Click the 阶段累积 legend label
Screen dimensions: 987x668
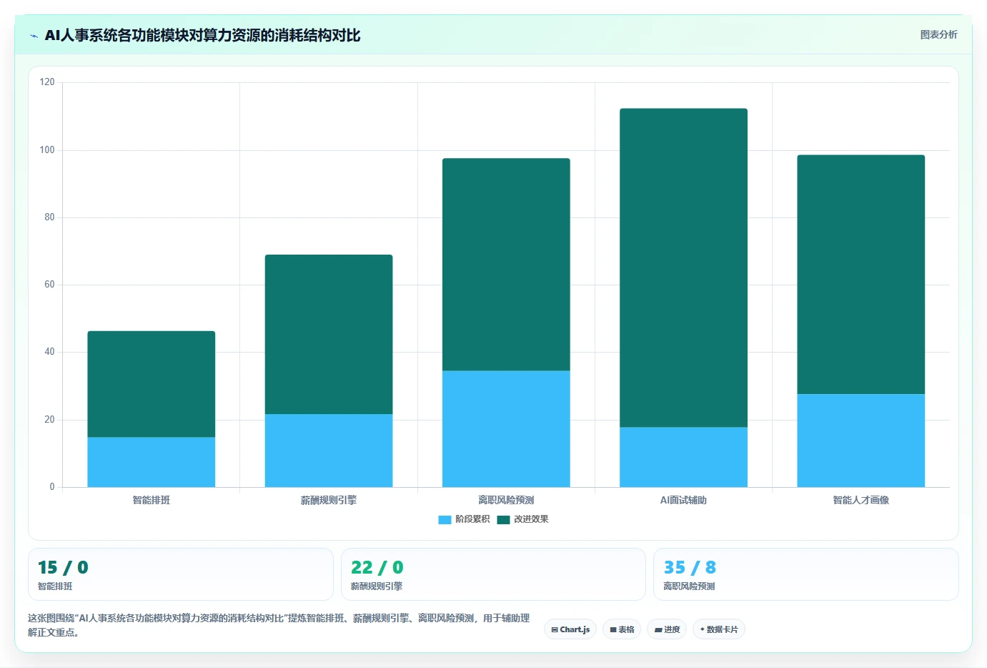click(x=472, y=519)
